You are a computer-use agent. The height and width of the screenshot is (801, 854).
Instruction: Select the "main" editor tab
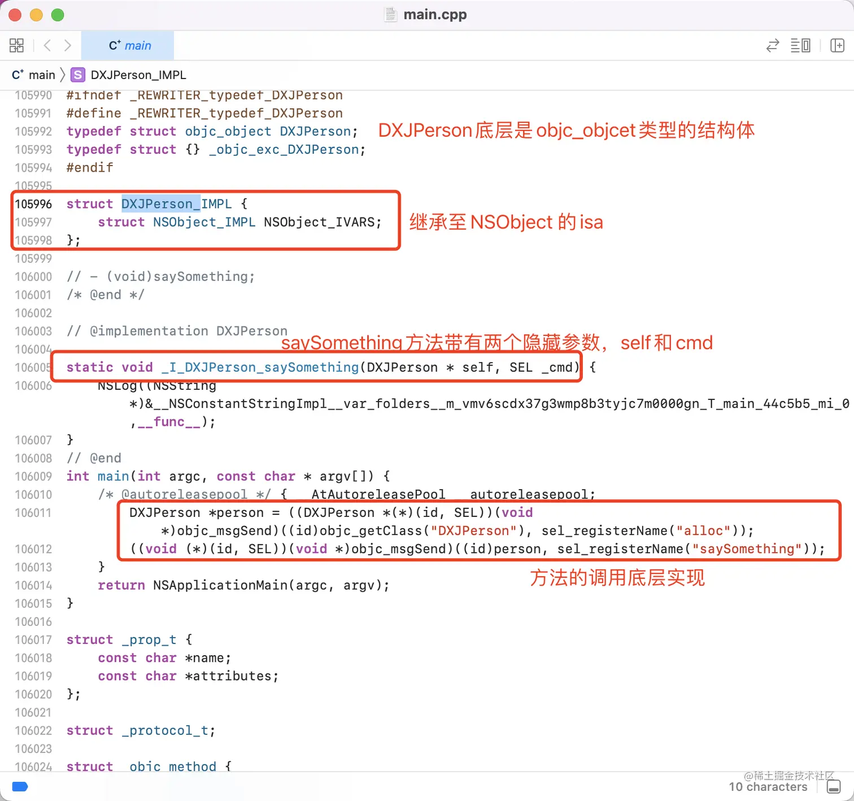128,45
